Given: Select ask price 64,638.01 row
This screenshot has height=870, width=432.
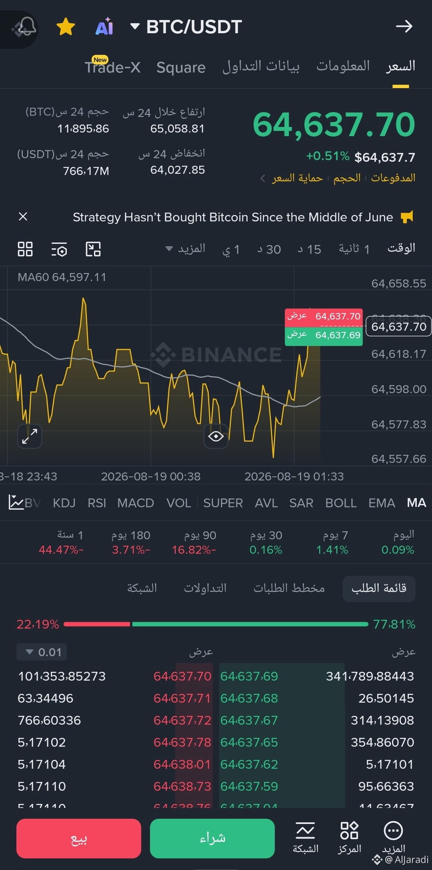Looking at the screenshot, I should pyautogui.click(x=182, y=764).
